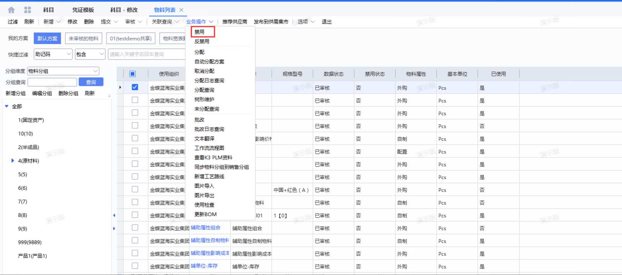Switch to the 凭证模板 tab
The image size is (622, 275).
pos(83,10)
